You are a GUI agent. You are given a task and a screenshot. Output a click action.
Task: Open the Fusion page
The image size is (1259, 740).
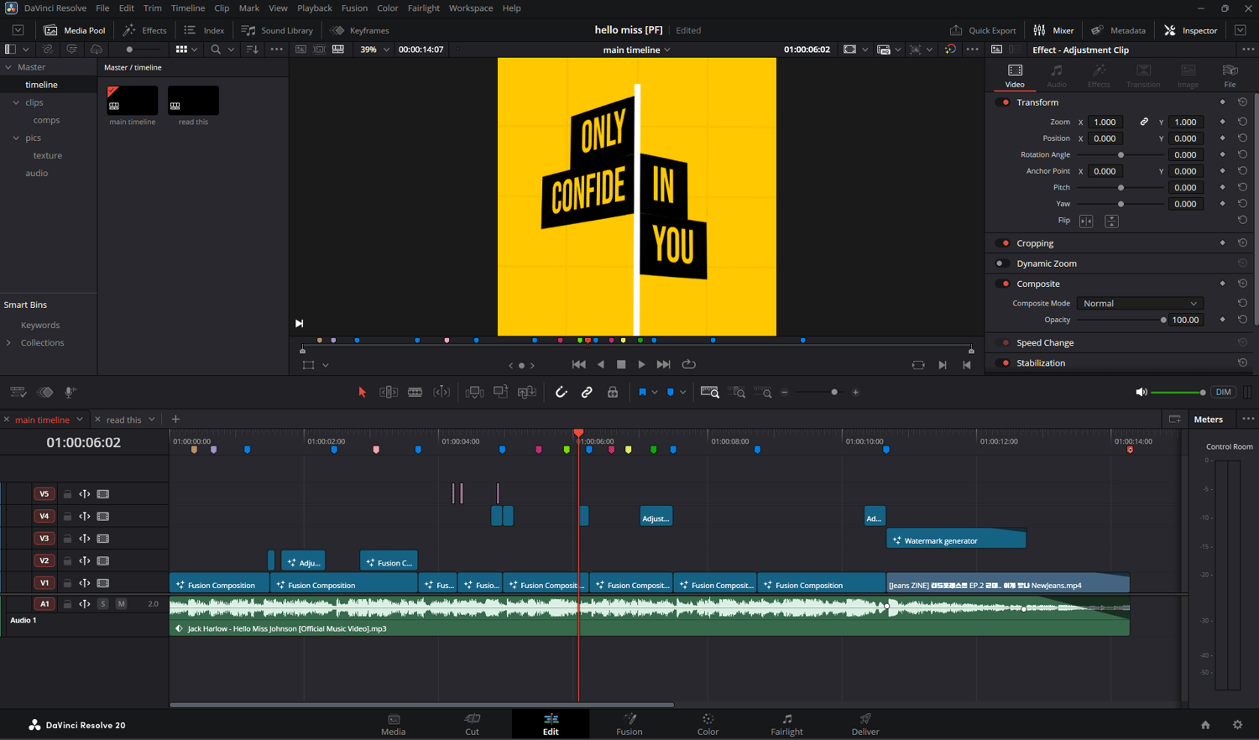pos(629,724)
